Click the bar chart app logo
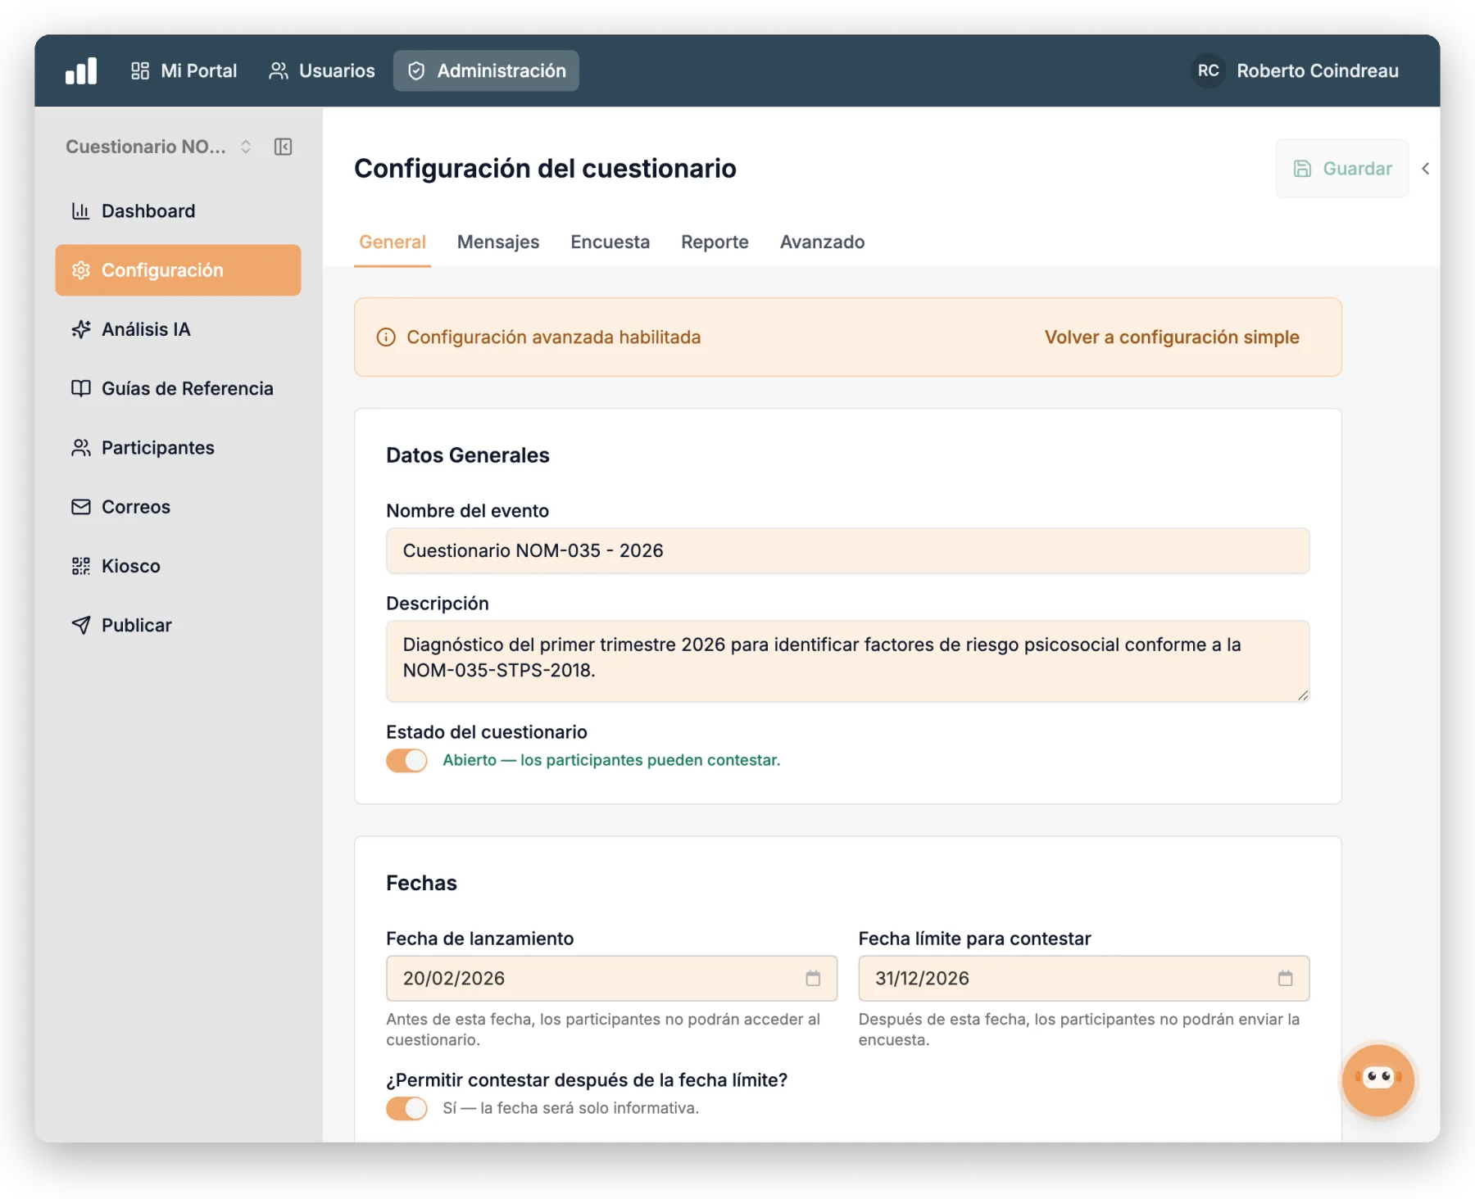Screen dimensions: 1475x1199 [81, 71]
